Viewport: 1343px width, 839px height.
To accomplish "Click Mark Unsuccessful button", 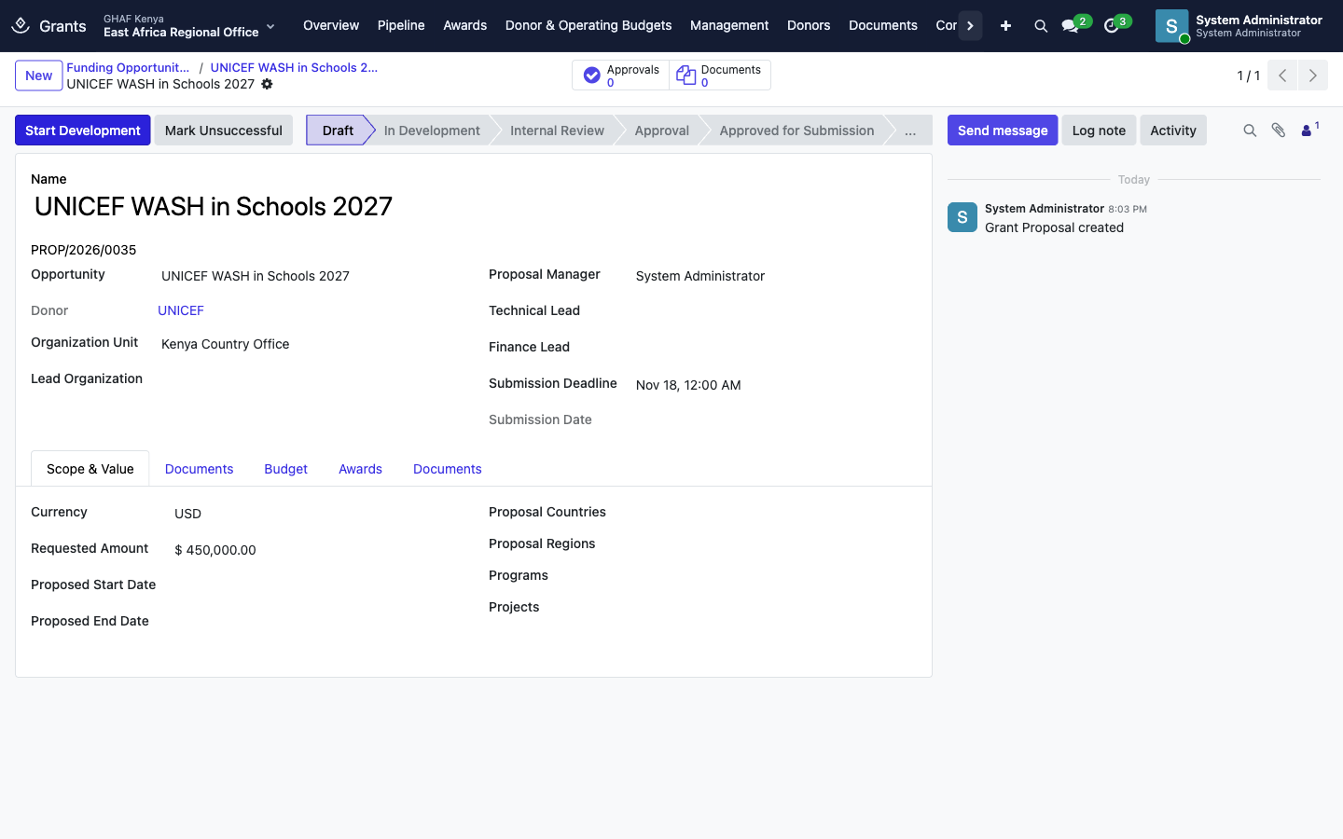I will click(x=224, y=131).
